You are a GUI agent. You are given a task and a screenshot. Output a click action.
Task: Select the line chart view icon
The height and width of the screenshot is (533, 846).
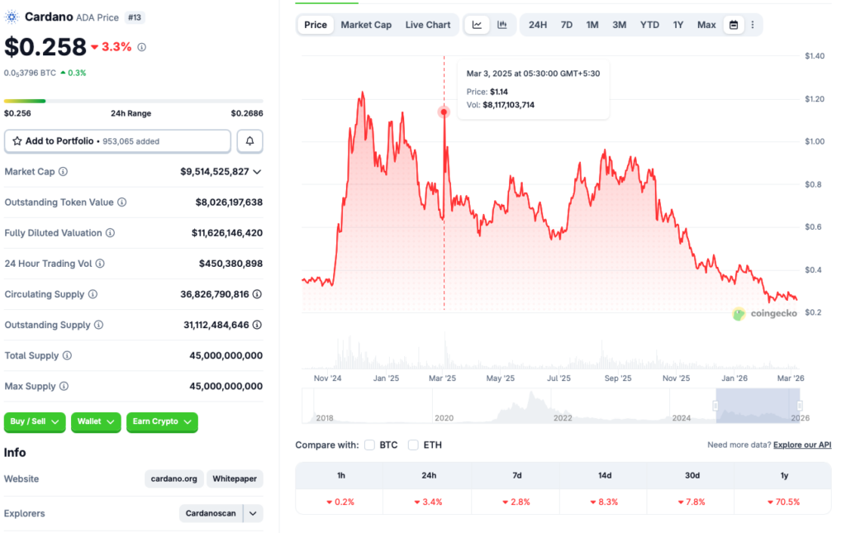477,25
